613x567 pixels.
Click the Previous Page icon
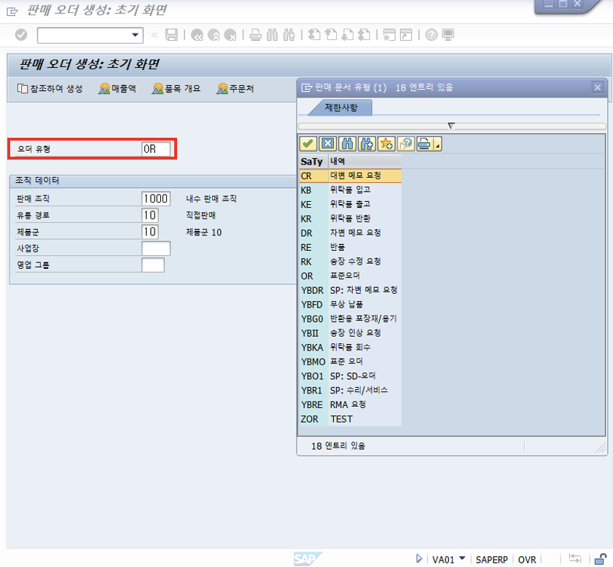tap(331, 35)
